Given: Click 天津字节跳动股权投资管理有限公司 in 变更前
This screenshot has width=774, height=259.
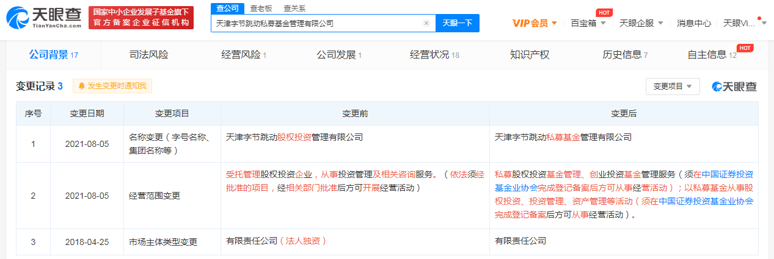Looking at the screenshot, I should (x=294, y=138).
